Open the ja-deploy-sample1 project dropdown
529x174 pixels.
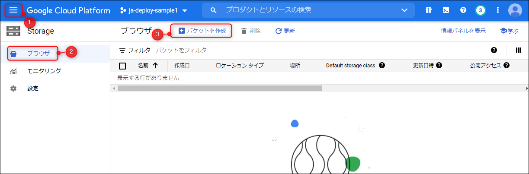click(x=154, y=10)
